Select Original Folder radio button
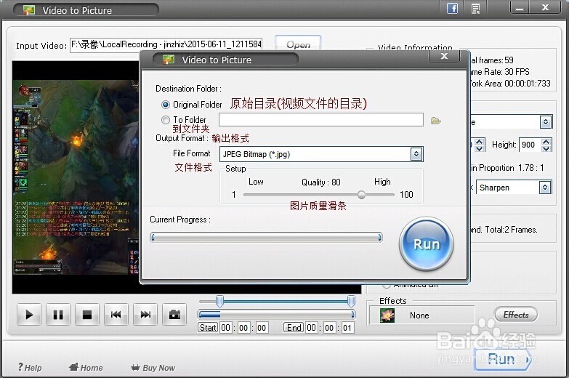 pyautogui.click(x=166, y=105)
